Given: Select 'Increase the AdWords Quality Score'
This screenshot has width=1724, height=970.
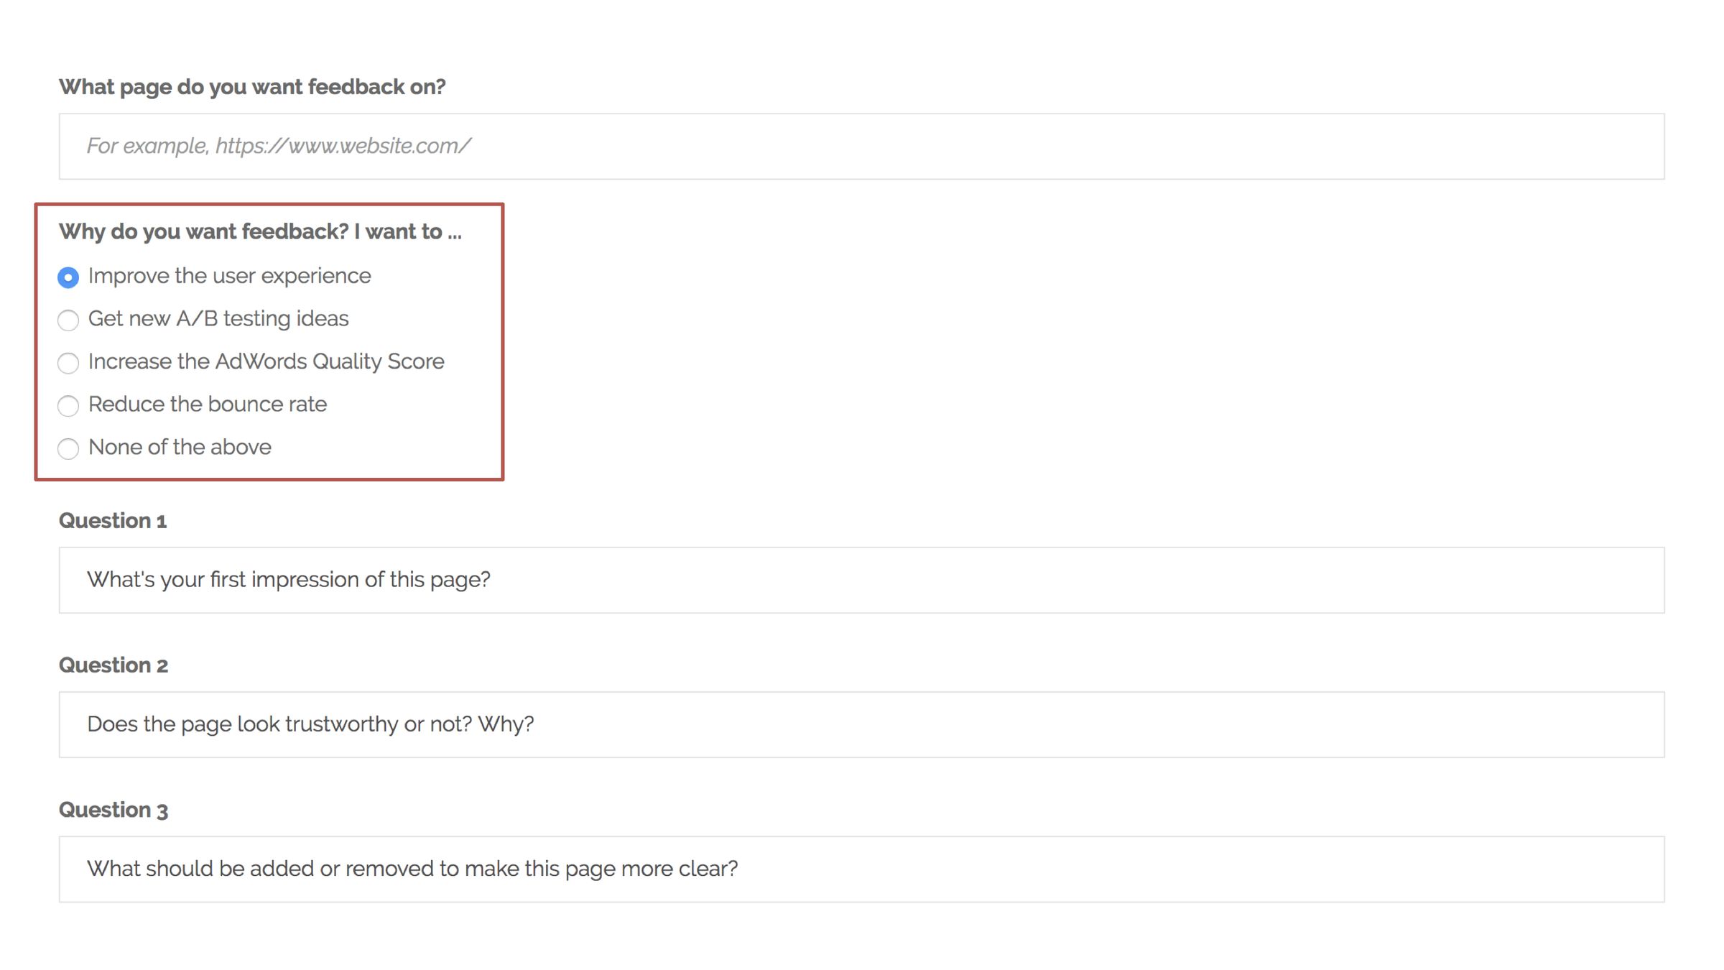Looking at the screenshot, I should point(68,363).
